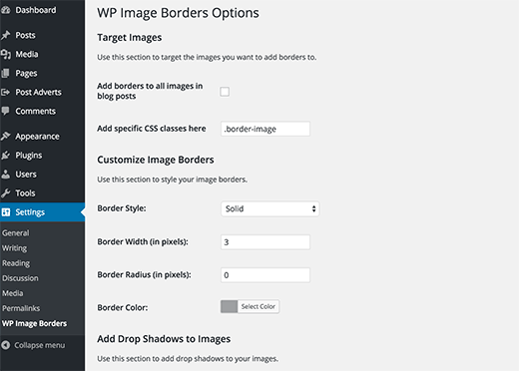Image resolution: width=519 pixels, height=371 pixels.
Task: Click the 'Customize Image Borders' heading
Action: click(156, 160)
